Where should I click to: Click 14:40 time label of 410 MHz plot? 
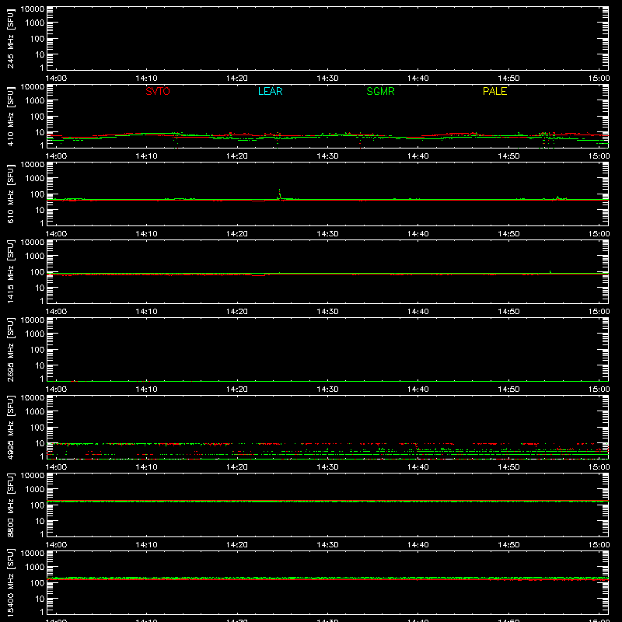[418, 156]
